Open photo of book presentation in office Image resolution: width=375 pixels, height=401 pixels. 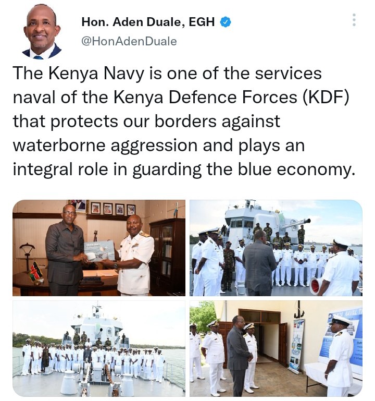coord(99,248)
